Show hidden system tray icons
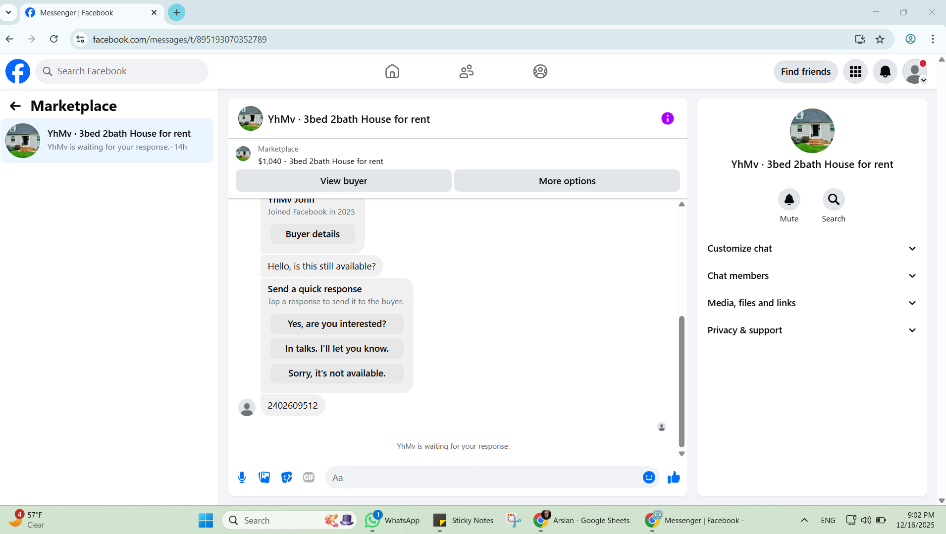Image resolution: width=946 pixels, height=534 pixels. (804, 520)
